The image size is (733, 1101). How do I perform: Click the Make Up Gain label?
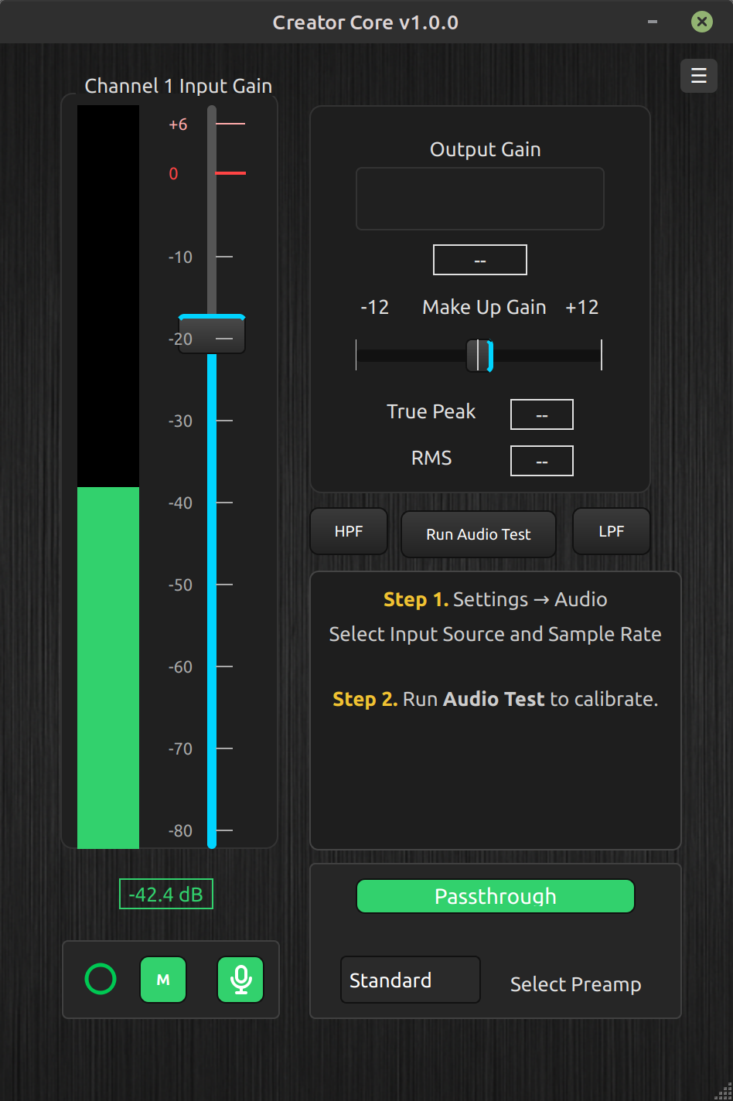click(484, 307)
